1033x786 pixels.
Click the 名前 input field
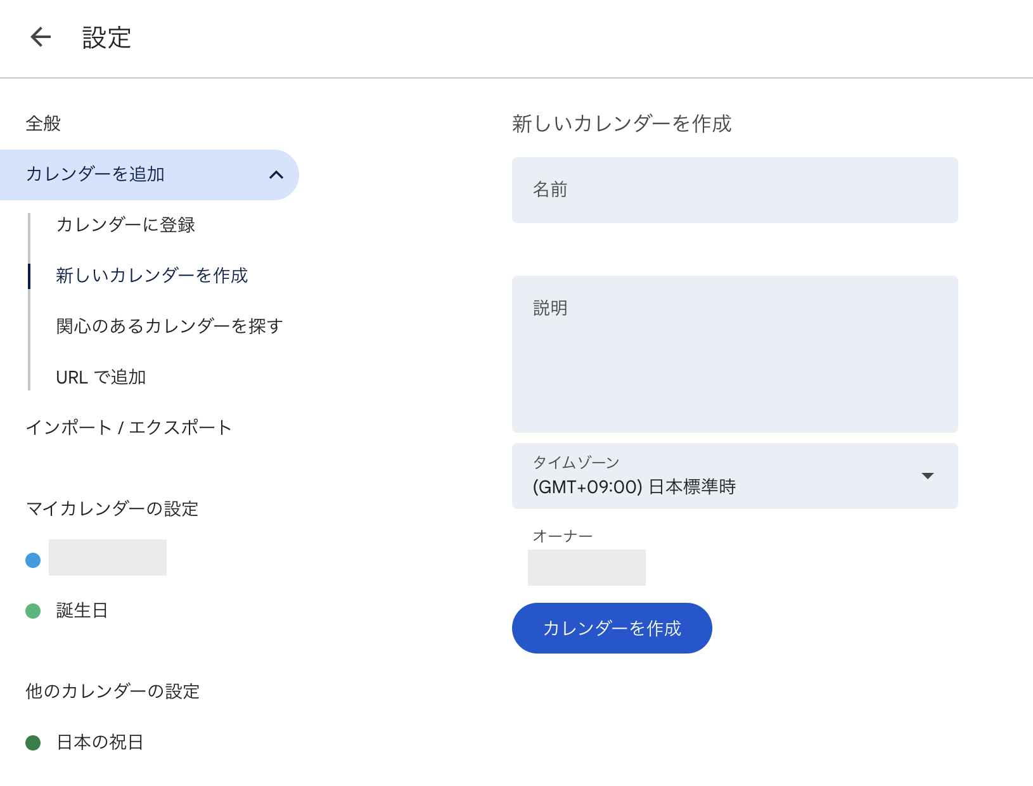735,190
